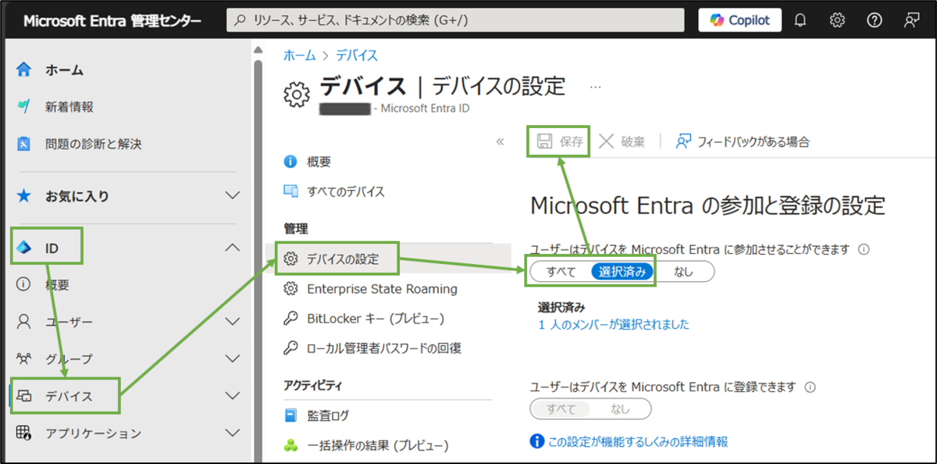This screenshot has height=464, width=937.
Task: Select 選択済み for Entra join setting
Action: point(622,272)
